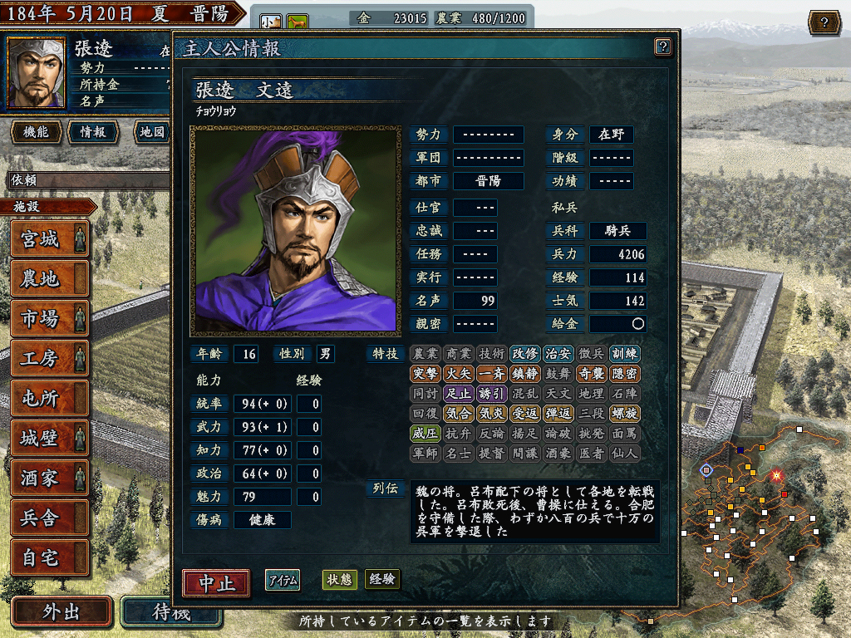Image resolution: width=851 pixels, height=638 pixels.
Task: Click Zhang Liao's large portrait
Action: (295, 231)
